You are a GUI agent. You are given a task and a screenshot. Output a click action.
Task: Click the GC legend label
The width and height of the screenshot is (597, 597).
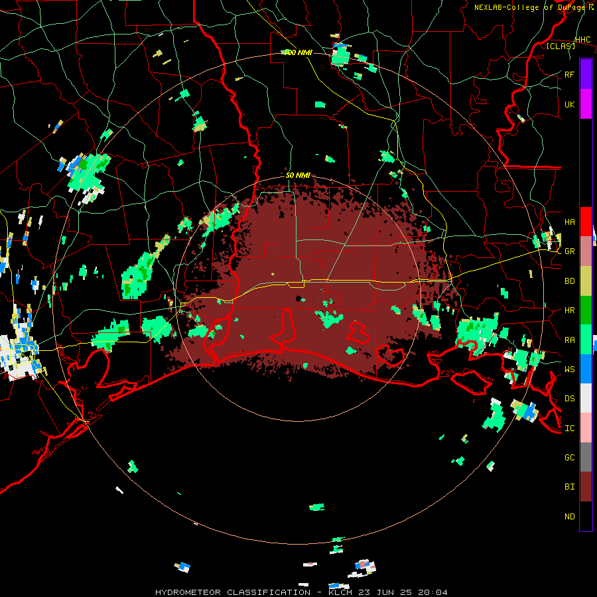(569, 458)
